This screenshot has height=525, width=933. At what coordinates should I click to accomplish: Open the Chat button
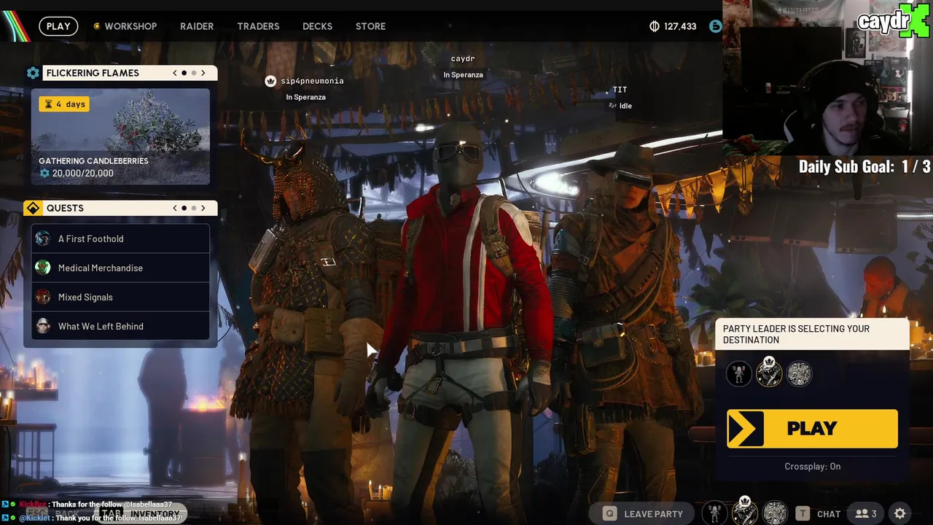[x=818, y=513]
